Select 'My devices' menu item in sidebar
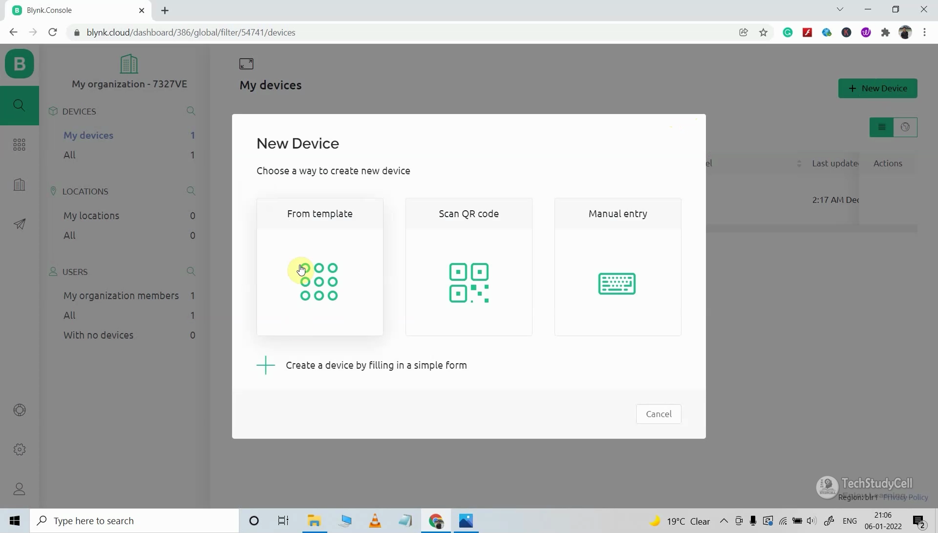Screen dimensions: 938x533 88,135
